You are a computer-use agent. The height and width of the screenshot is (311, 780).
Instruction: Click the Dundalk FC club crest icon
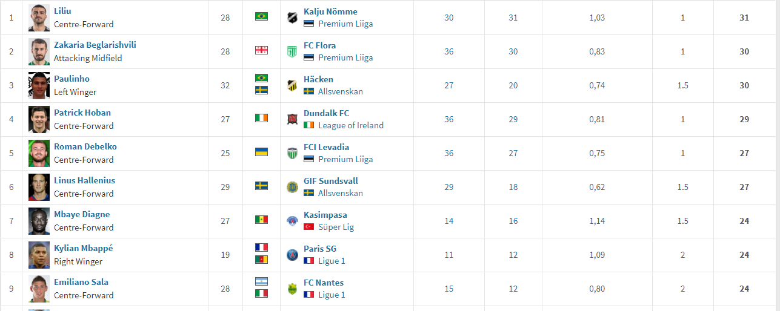(292, 119)
